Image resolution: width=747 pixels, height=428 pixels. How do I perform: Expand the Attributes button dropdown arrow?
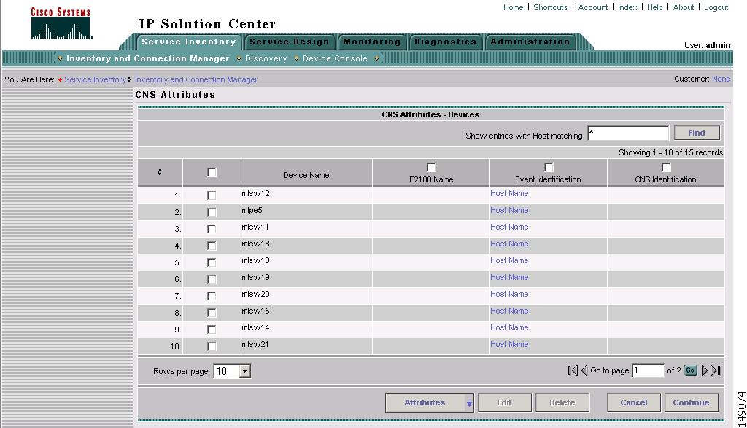tap(469, 403)
